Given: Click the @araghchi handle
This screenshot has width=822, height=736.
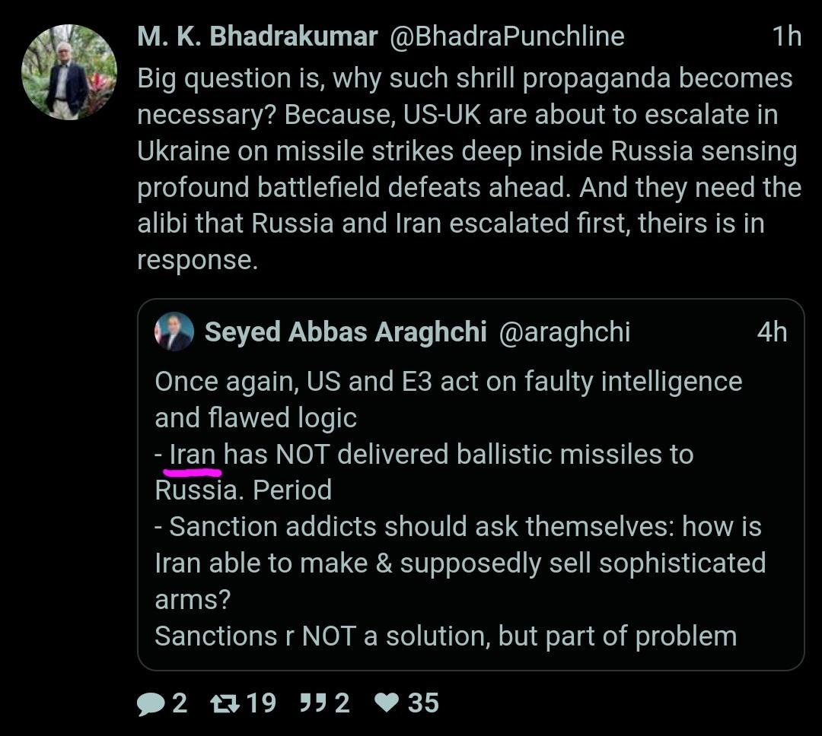Looking at the screenshot, I should [x=564, y=332].
